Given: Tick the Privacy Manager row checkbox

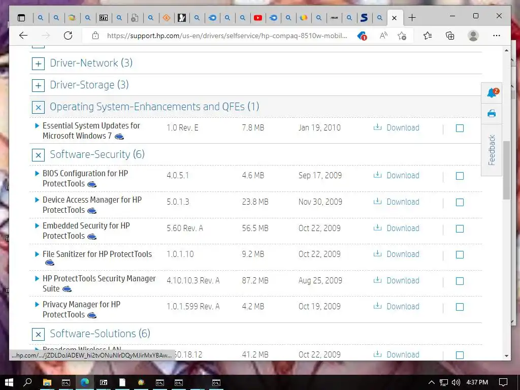Looking at the screenshot, I should click(460, 307).
